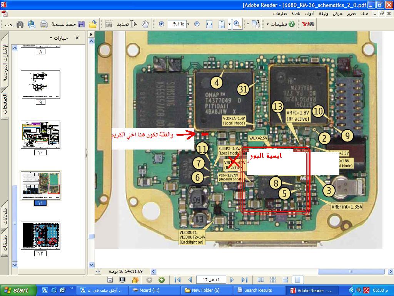Click the zoom field showing %١٦٥

[x=177, y=24]
